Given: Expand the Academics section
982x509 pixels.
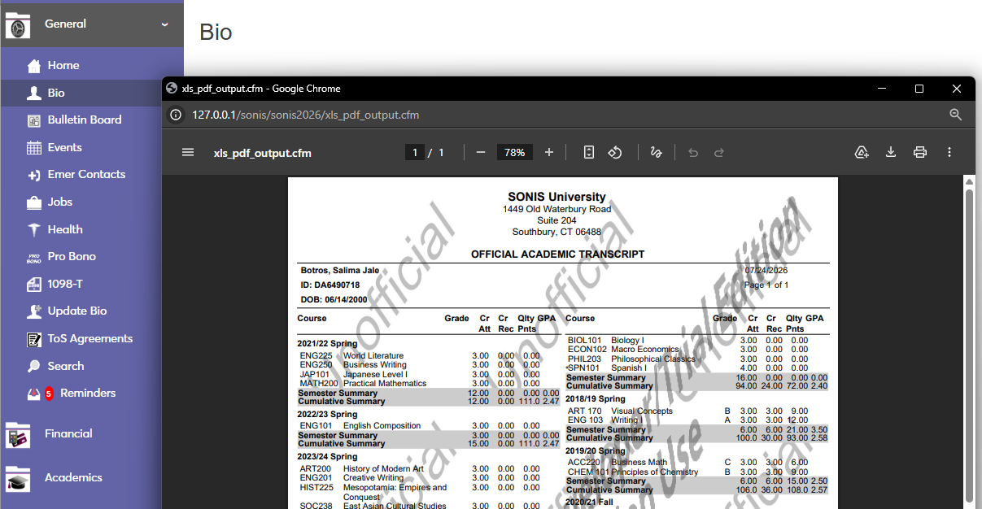Looking at the screenshot, I should point(73,477).
